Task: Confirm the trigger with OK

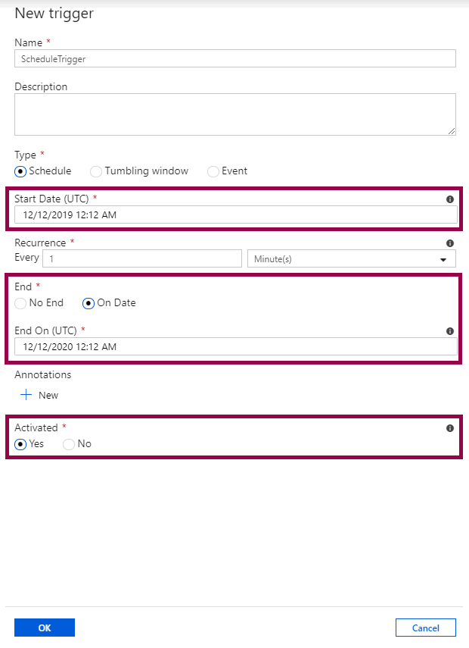Action: tap(44, 628)
